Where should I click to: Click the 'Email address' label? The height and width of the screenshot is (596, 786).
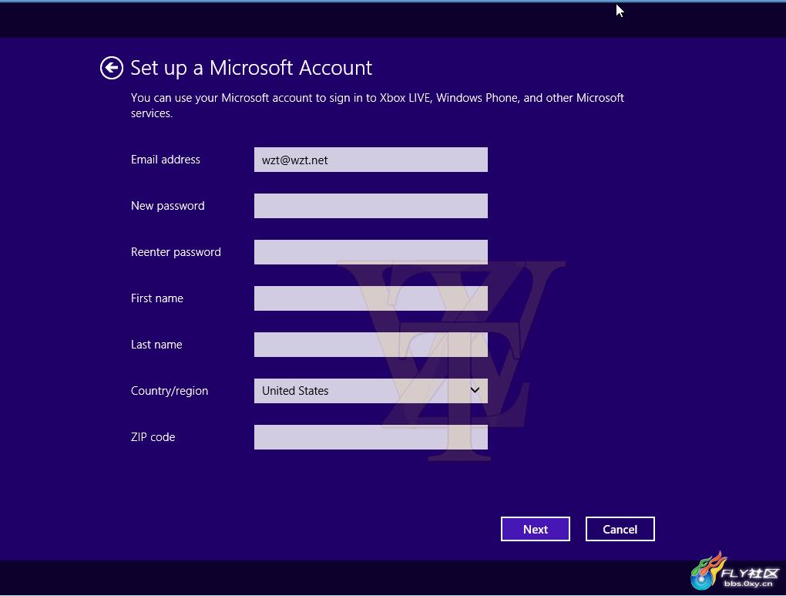166,160
